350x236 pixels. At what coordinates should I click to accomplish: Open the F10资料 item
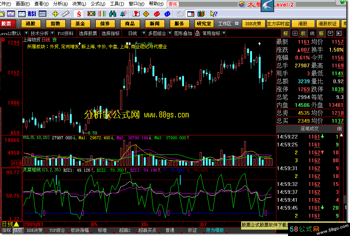(x=65, y=33)
